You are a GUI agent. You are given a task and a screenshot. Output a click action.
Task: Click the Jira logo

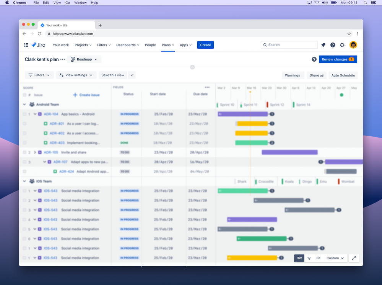(39, 45)
